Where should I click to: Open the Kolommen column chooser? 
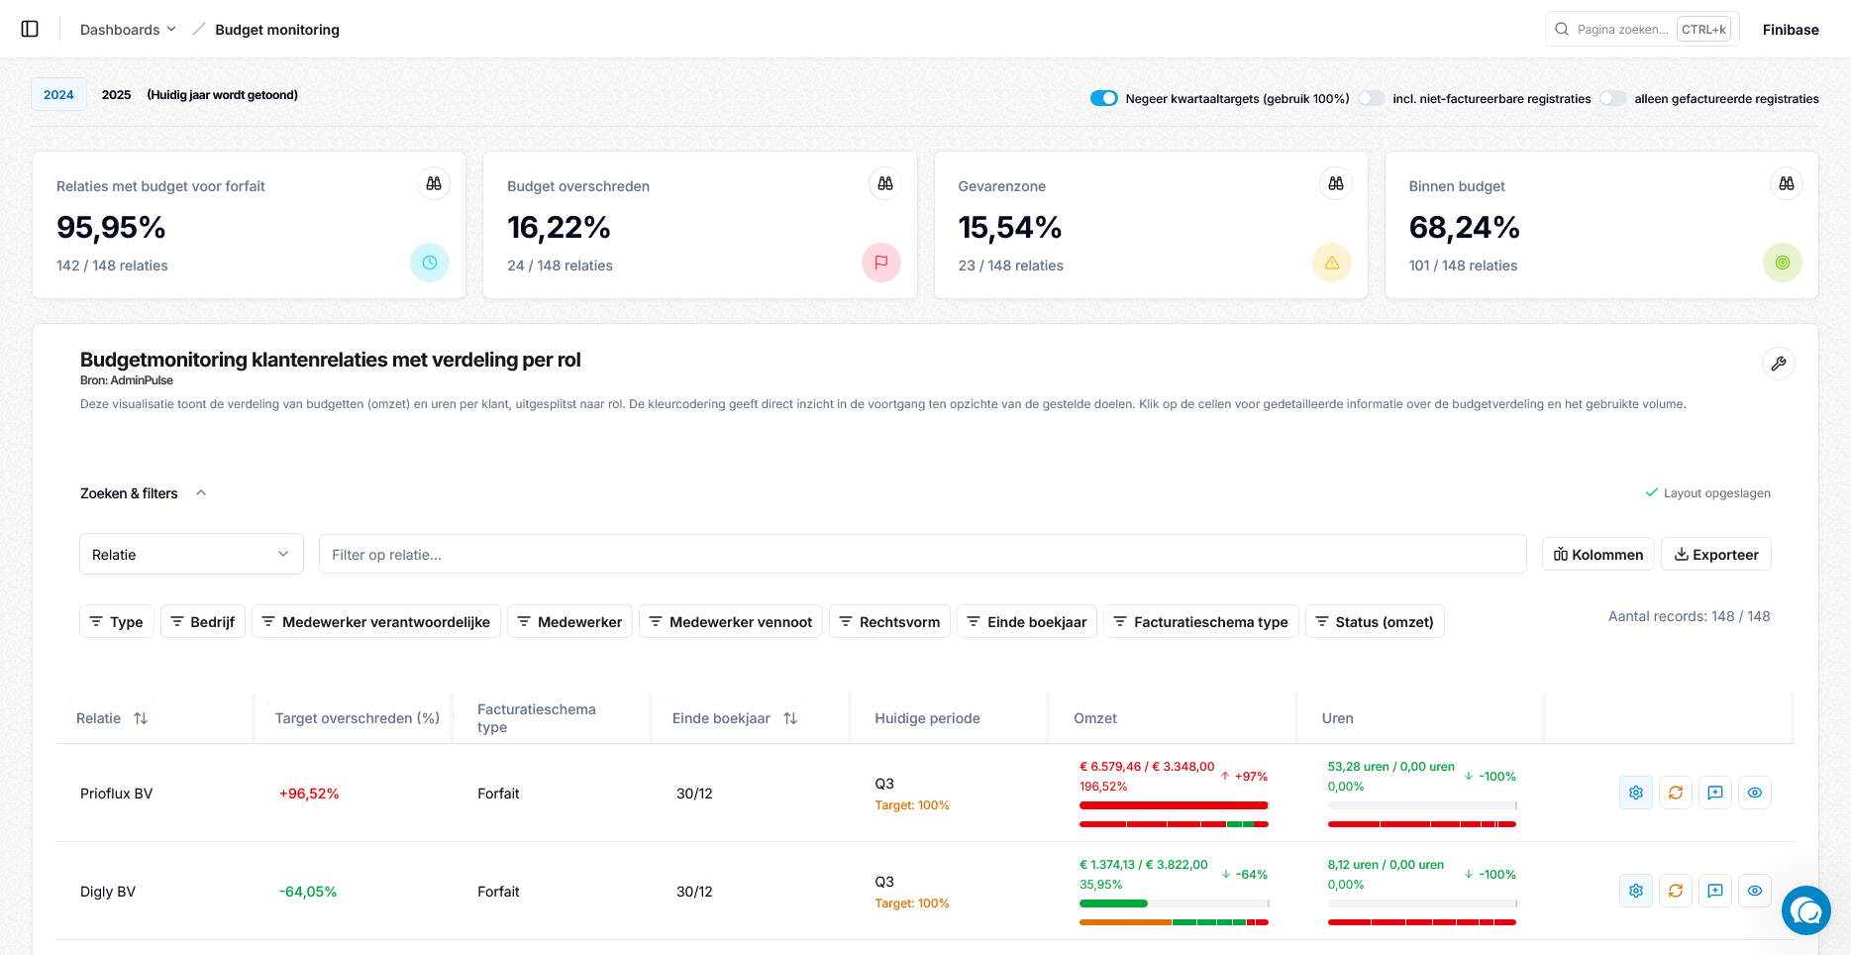(1597, 555)
